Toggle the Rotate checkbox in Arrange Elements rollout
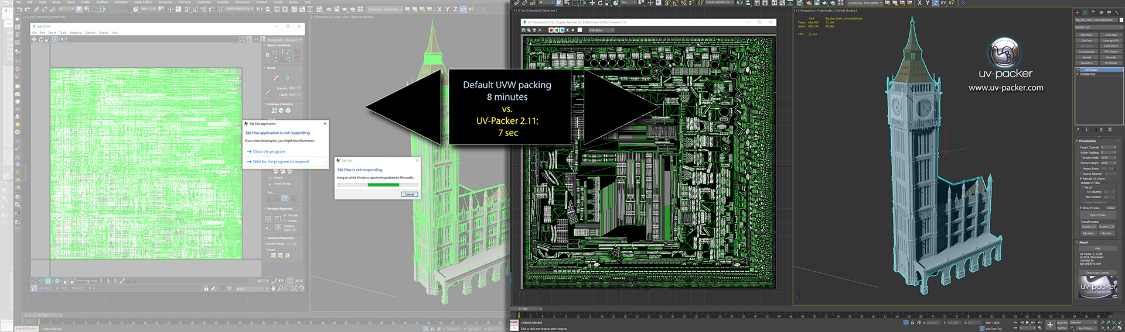1125x332 pixels. coord(285,221)
